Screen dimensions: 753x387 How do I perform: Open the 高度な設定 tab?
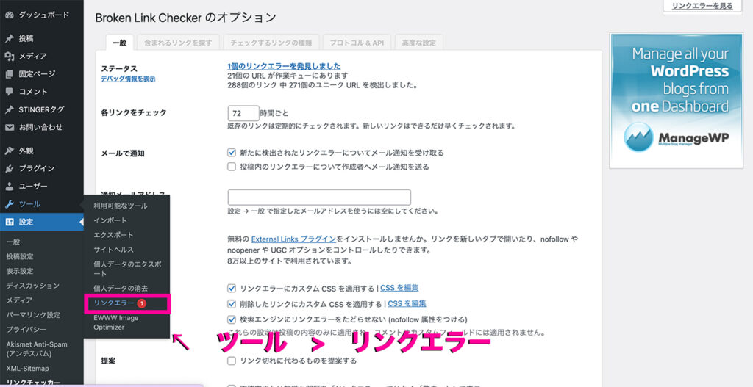click(x=418, y=43)
